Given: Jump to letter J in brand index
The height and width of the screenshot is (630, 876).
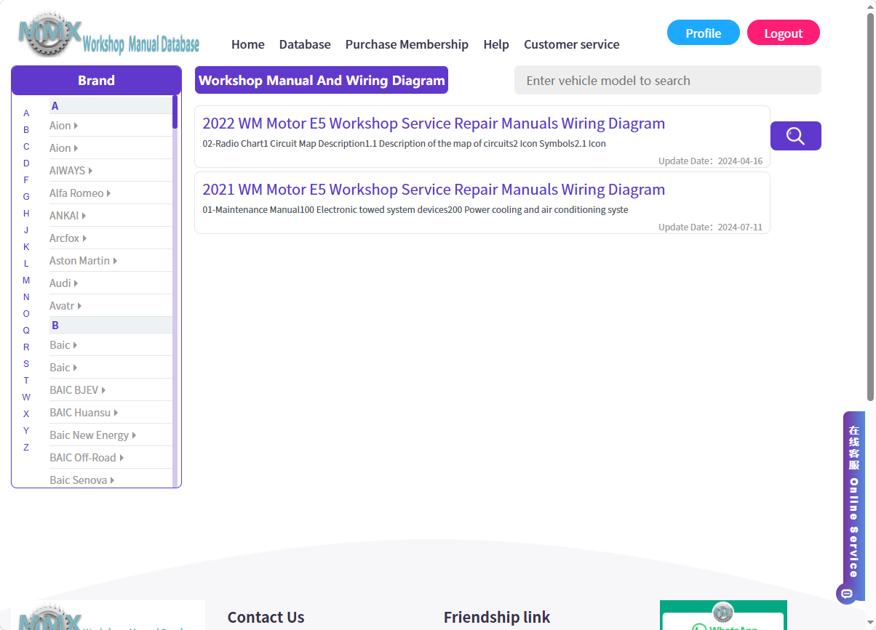Looking at the screenshot, I should click(x=26, y=230).
